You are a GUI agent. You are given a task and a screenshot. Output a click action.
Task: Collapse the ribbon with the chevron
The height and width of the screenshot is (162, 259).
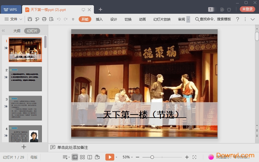click(253, 19)
